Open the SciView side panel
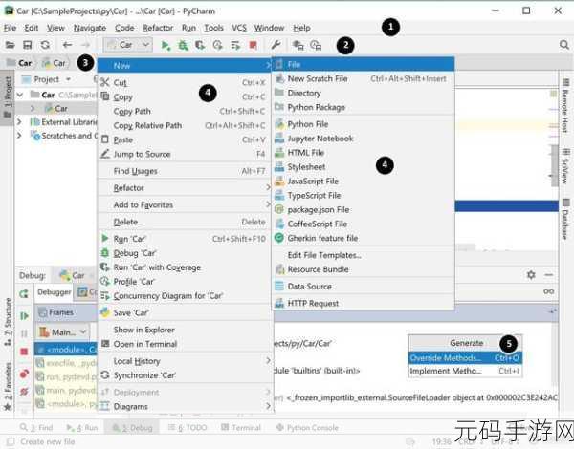574x449 pixels. coord(566,166)
